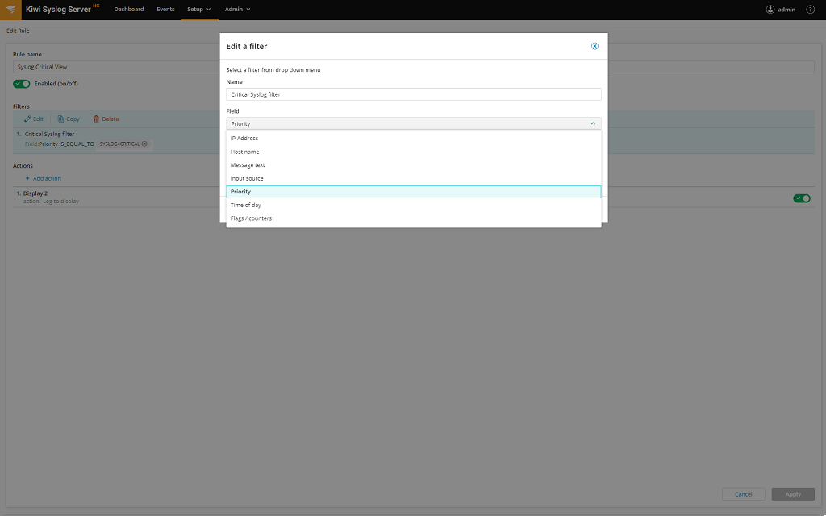826x516 pixels.
Task: Click the plus icon next to Add action
Action: coord(27,178)
